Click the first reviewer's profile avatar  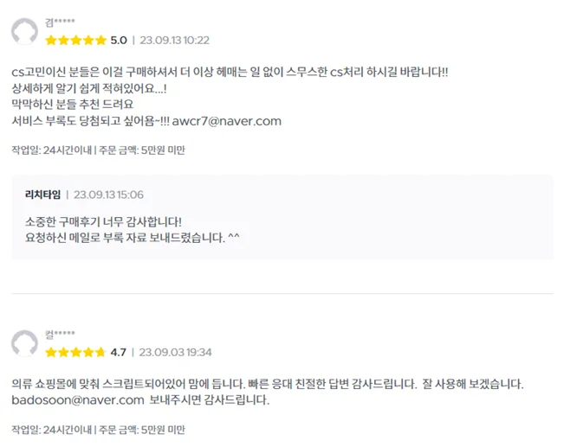pyautogui.click(x=24, y=31)
